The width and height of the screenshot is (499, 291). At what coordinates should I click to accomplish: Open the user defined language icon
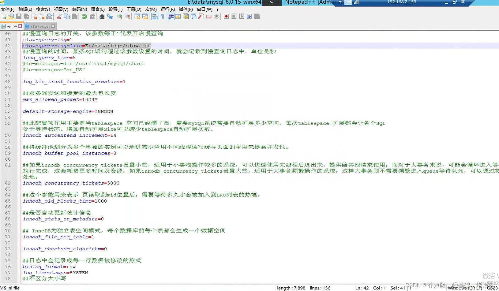tap(178, 17)
